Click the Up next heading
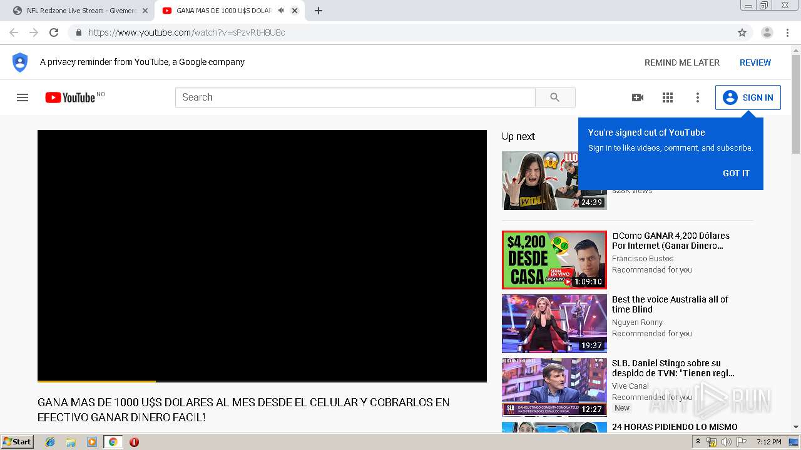 tap(518, 136)
